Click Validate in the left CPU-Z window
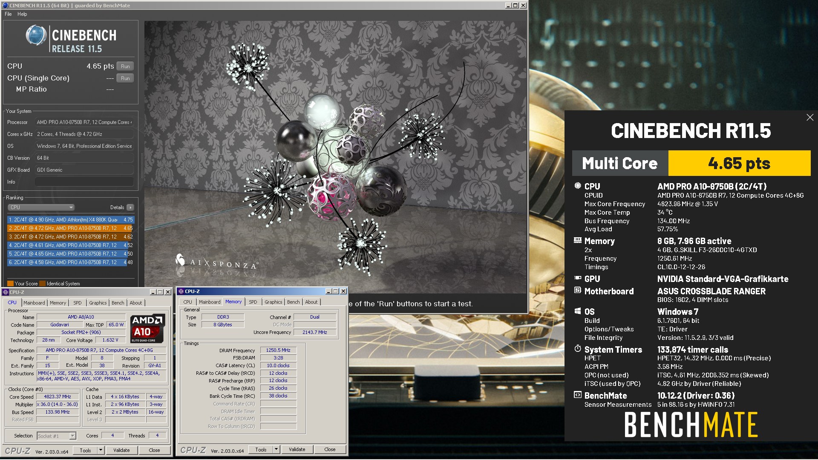The height and width of the screenshot is (460, 818). pos(121,450)
